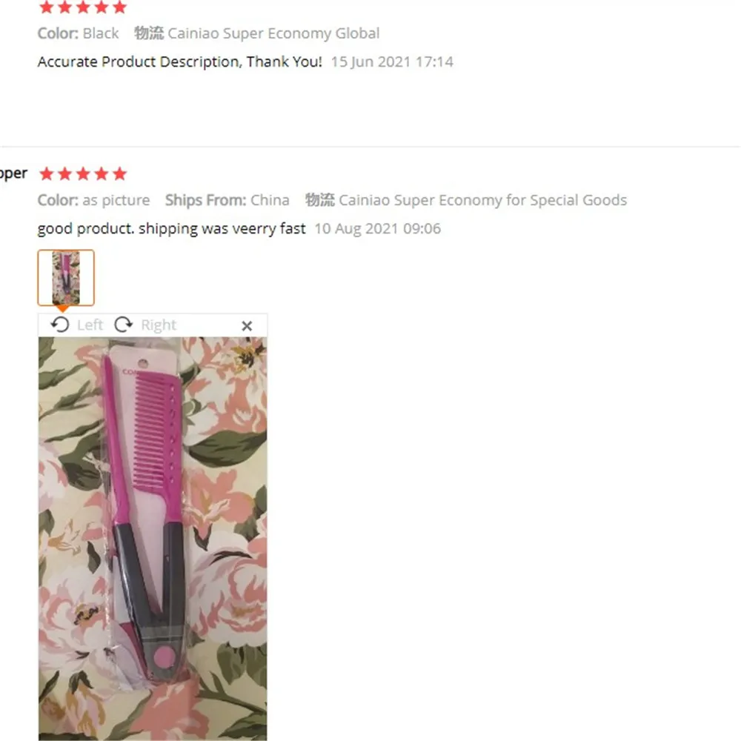The image size is (741, 741).
Task: Click 'Cainiao Super Economy for Special Goods' text
Action: [483, 200]
